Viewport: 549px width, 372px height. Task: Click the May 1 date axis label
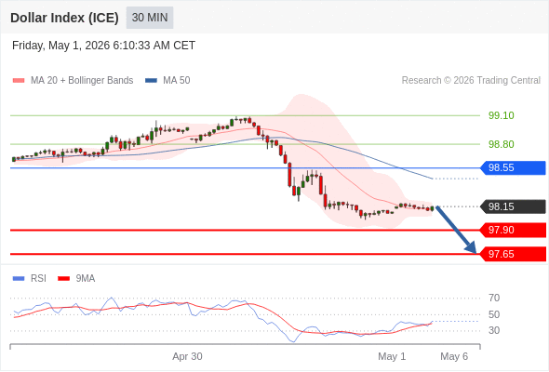tap(392, 356)
